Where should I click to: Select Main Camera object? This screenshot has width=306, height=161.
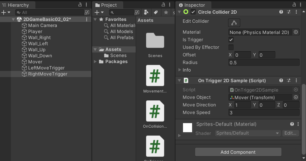click(42, 25)
